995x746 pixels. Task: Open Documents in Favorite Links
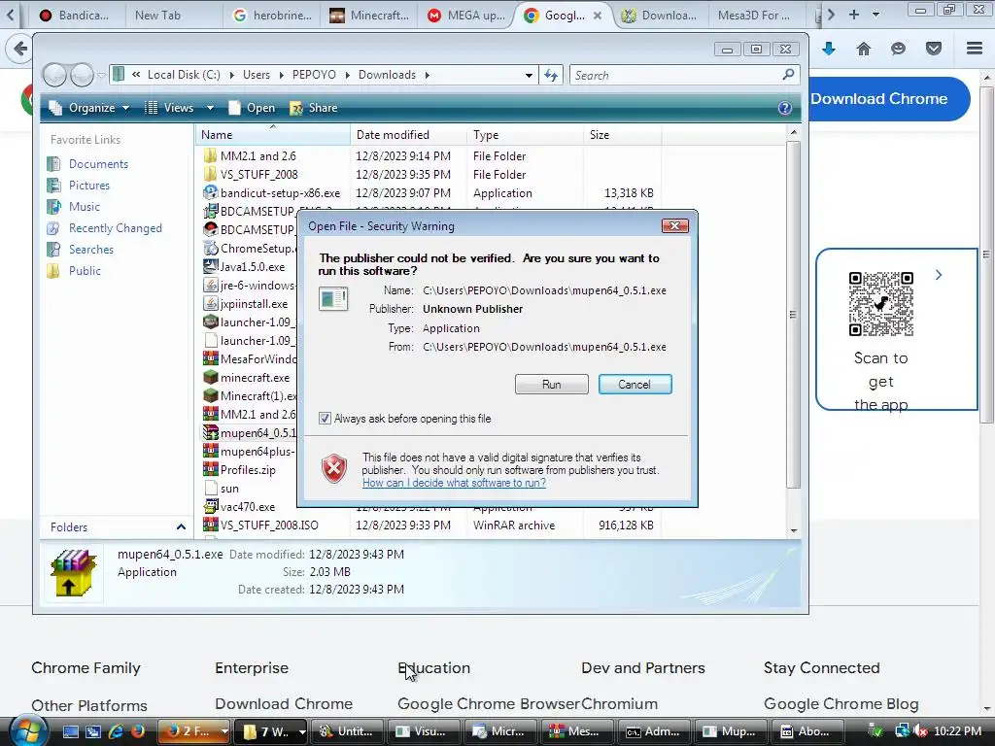point(98,163)
